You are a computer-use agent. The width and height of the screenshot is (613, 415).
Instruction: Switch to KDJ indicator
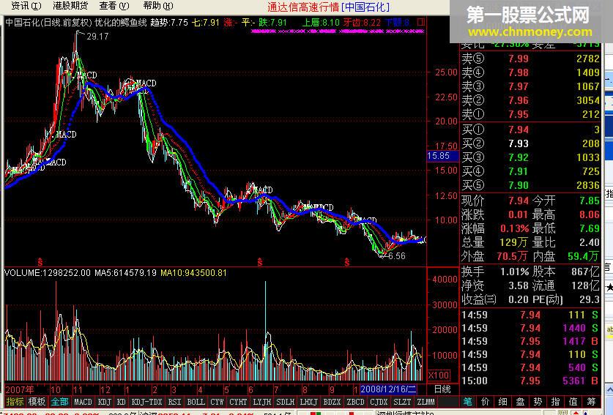104,402
